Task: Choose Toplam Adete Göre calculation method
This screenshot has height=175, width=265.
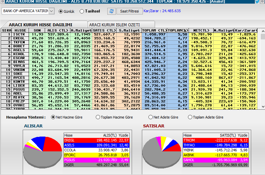Action: click(190, 117)
